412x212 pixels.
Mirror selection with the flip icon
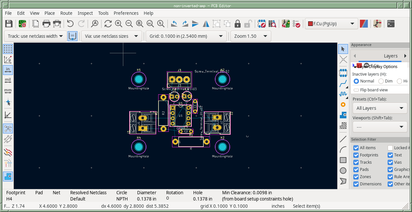click(195, 24)
